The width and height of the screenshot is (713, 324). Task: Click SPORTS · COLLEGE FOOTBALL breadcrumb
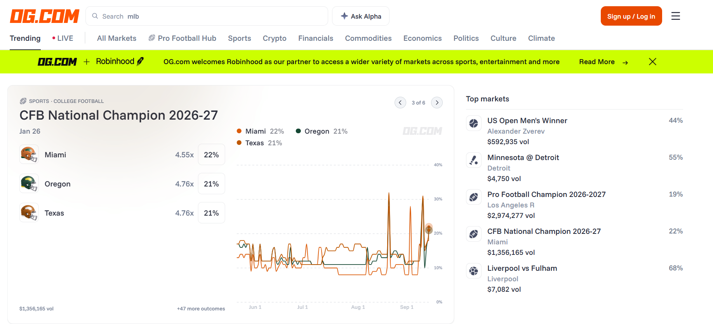point(66,101)
